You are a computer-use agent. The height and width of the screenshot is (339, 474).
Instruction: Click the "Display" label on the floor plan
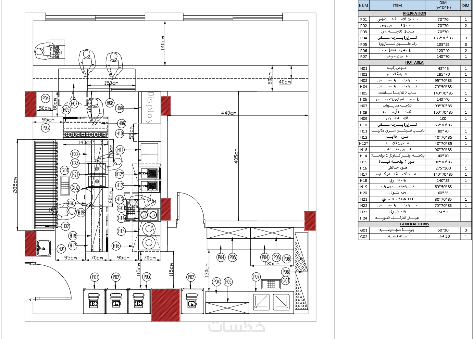[x=150, y=107]
